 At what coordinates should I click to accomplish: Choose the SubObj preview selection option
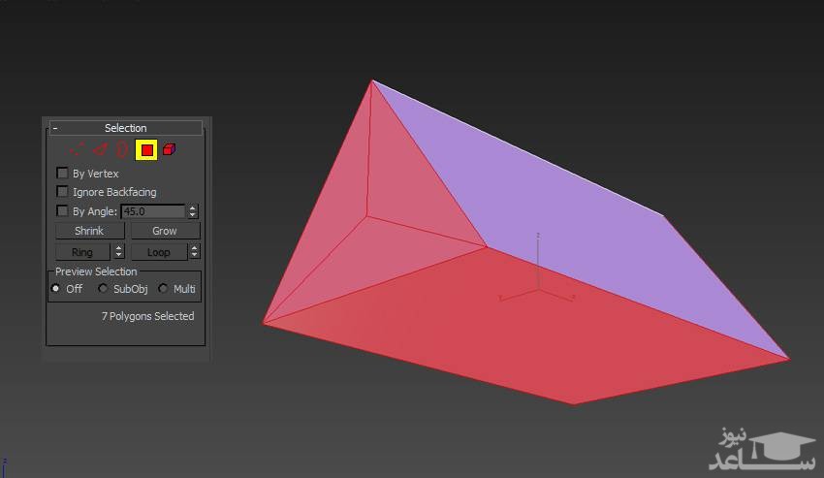pos(104,289)
